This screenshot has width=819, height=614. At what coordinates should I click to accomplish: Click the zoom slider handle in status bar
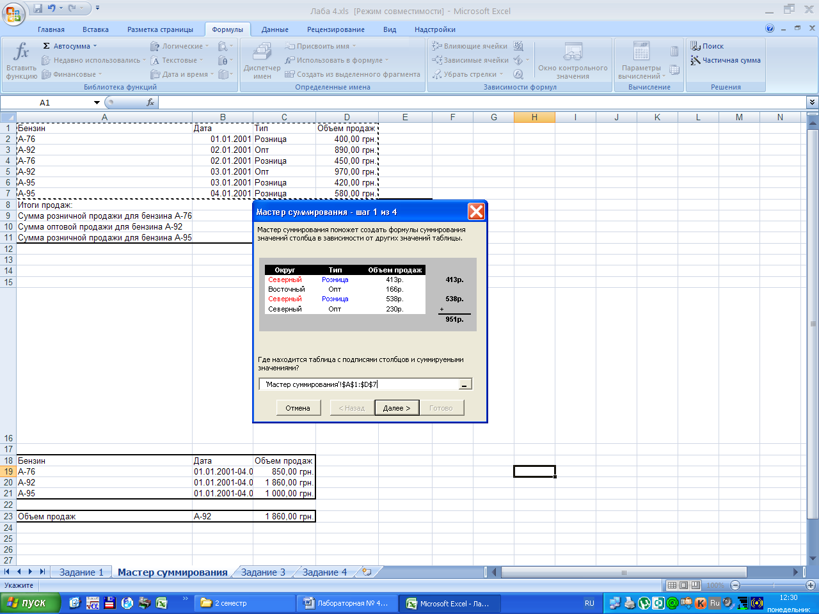coord(772,585)
